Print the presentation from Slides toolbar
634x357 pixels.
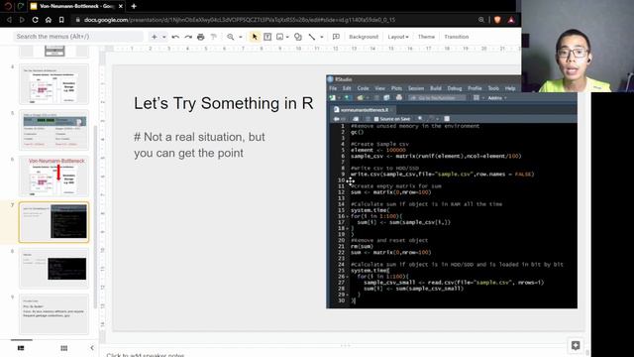pyautogui.click(x=200, y=37)
